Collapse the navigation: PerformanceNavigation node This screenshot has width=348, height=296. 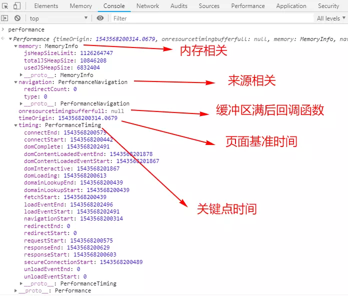click(x=15, y=82)
